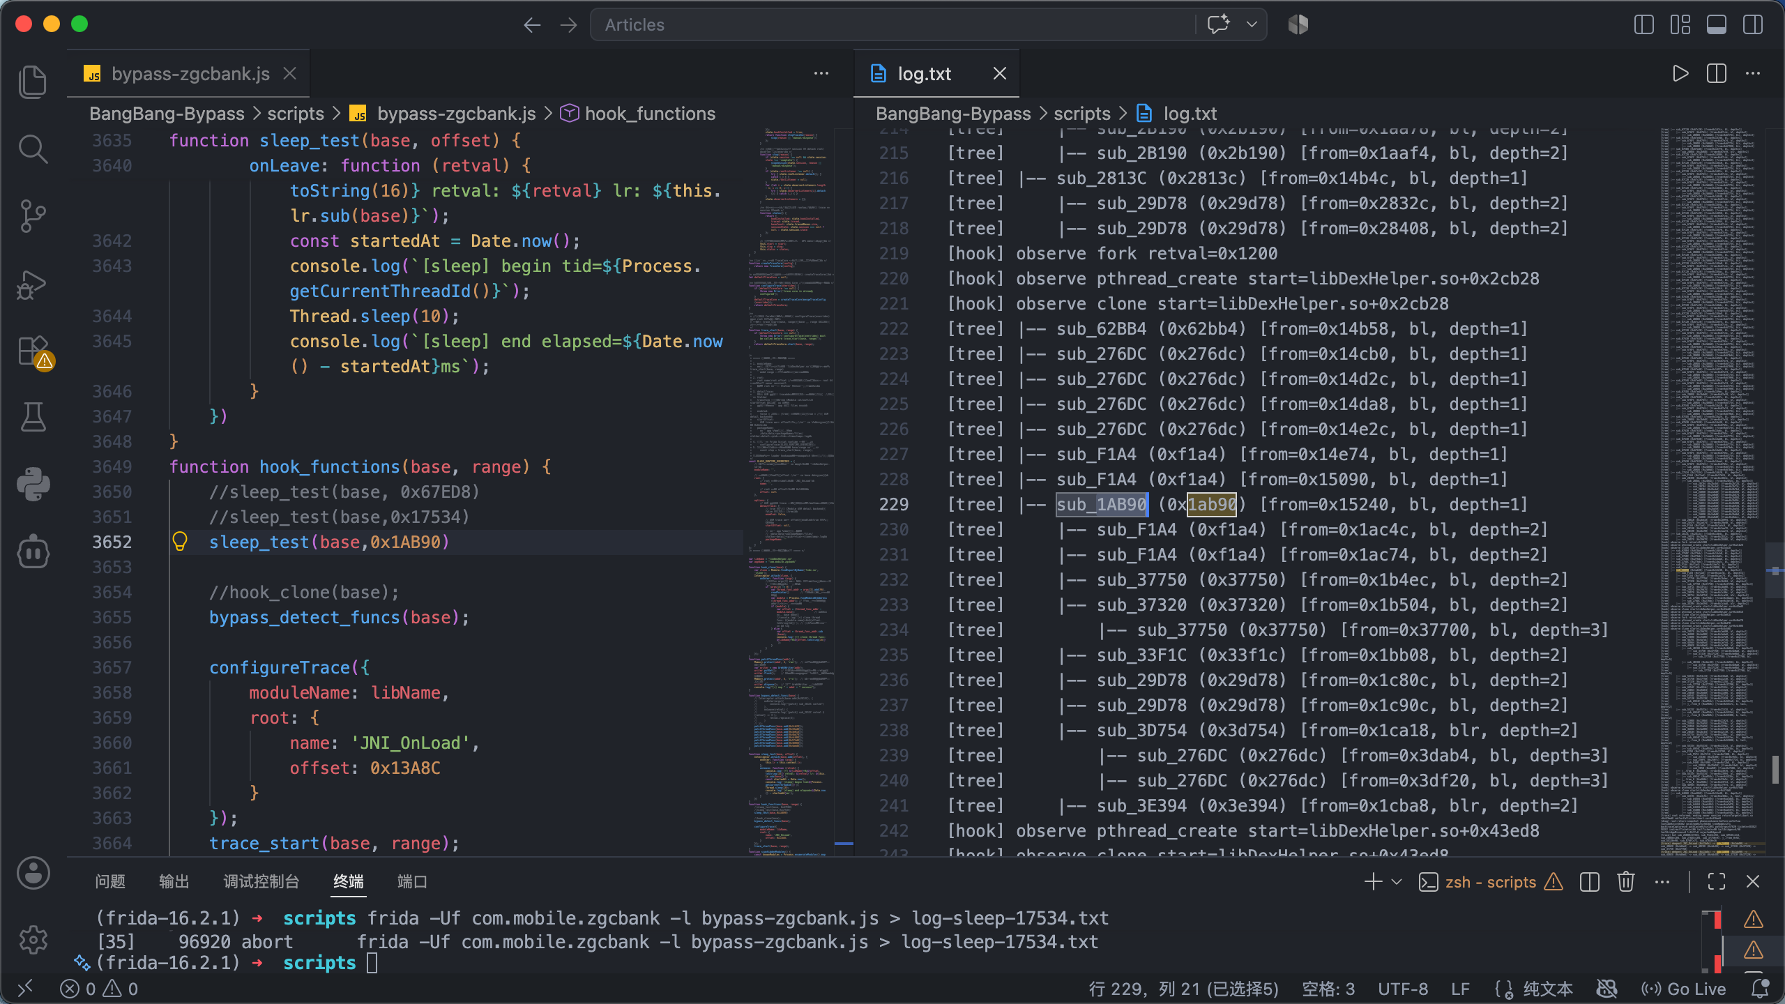Open the 端口 (Ports) panel tab
1785x1004 pixels.
pyautogui.click(x=412, y=881)
